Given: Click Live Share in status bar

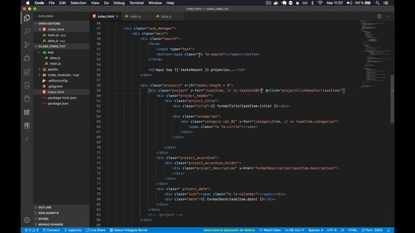Looking at the screenshot, I should pyautogui.click(x=95, y=230).
